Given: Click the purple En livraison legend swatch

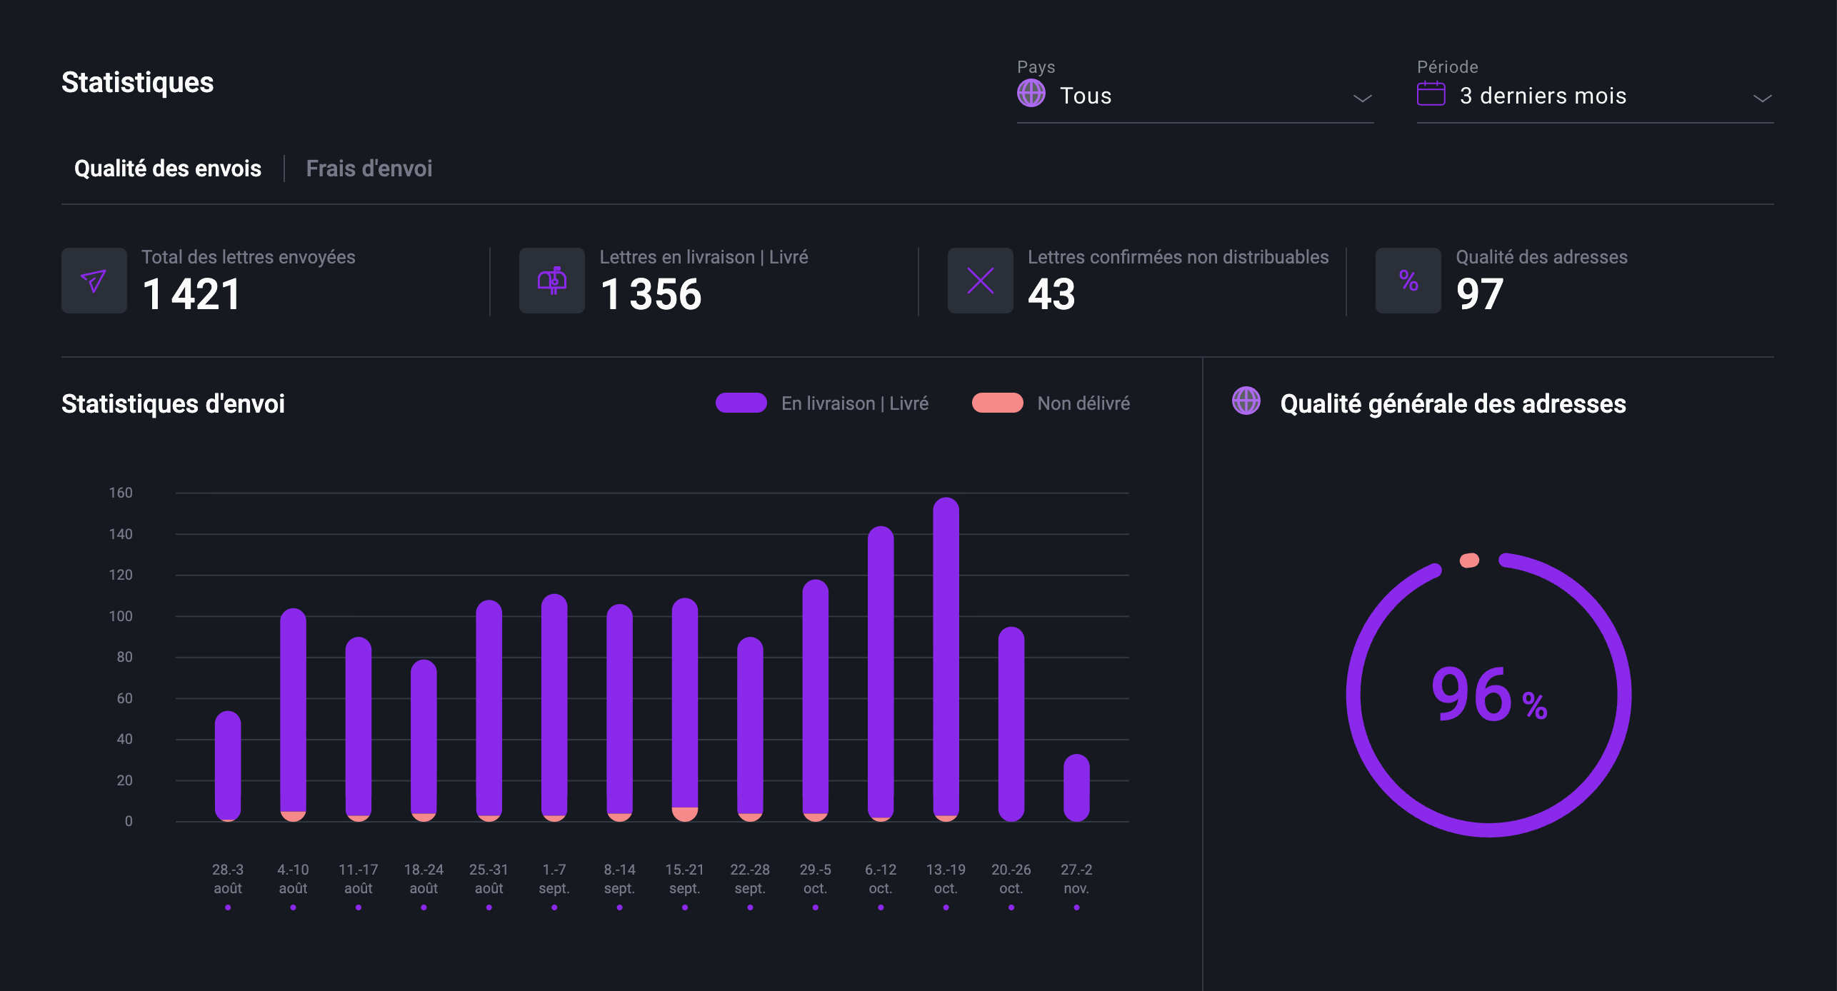Looking at the screenshot, I should pos(741,403).
